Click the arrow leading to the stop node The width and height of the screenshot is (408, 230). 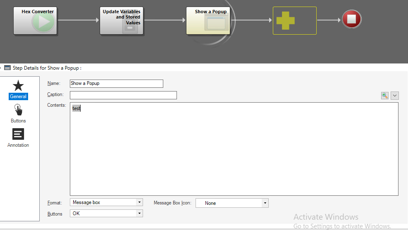pyautogui.click(x=329, y=20)
